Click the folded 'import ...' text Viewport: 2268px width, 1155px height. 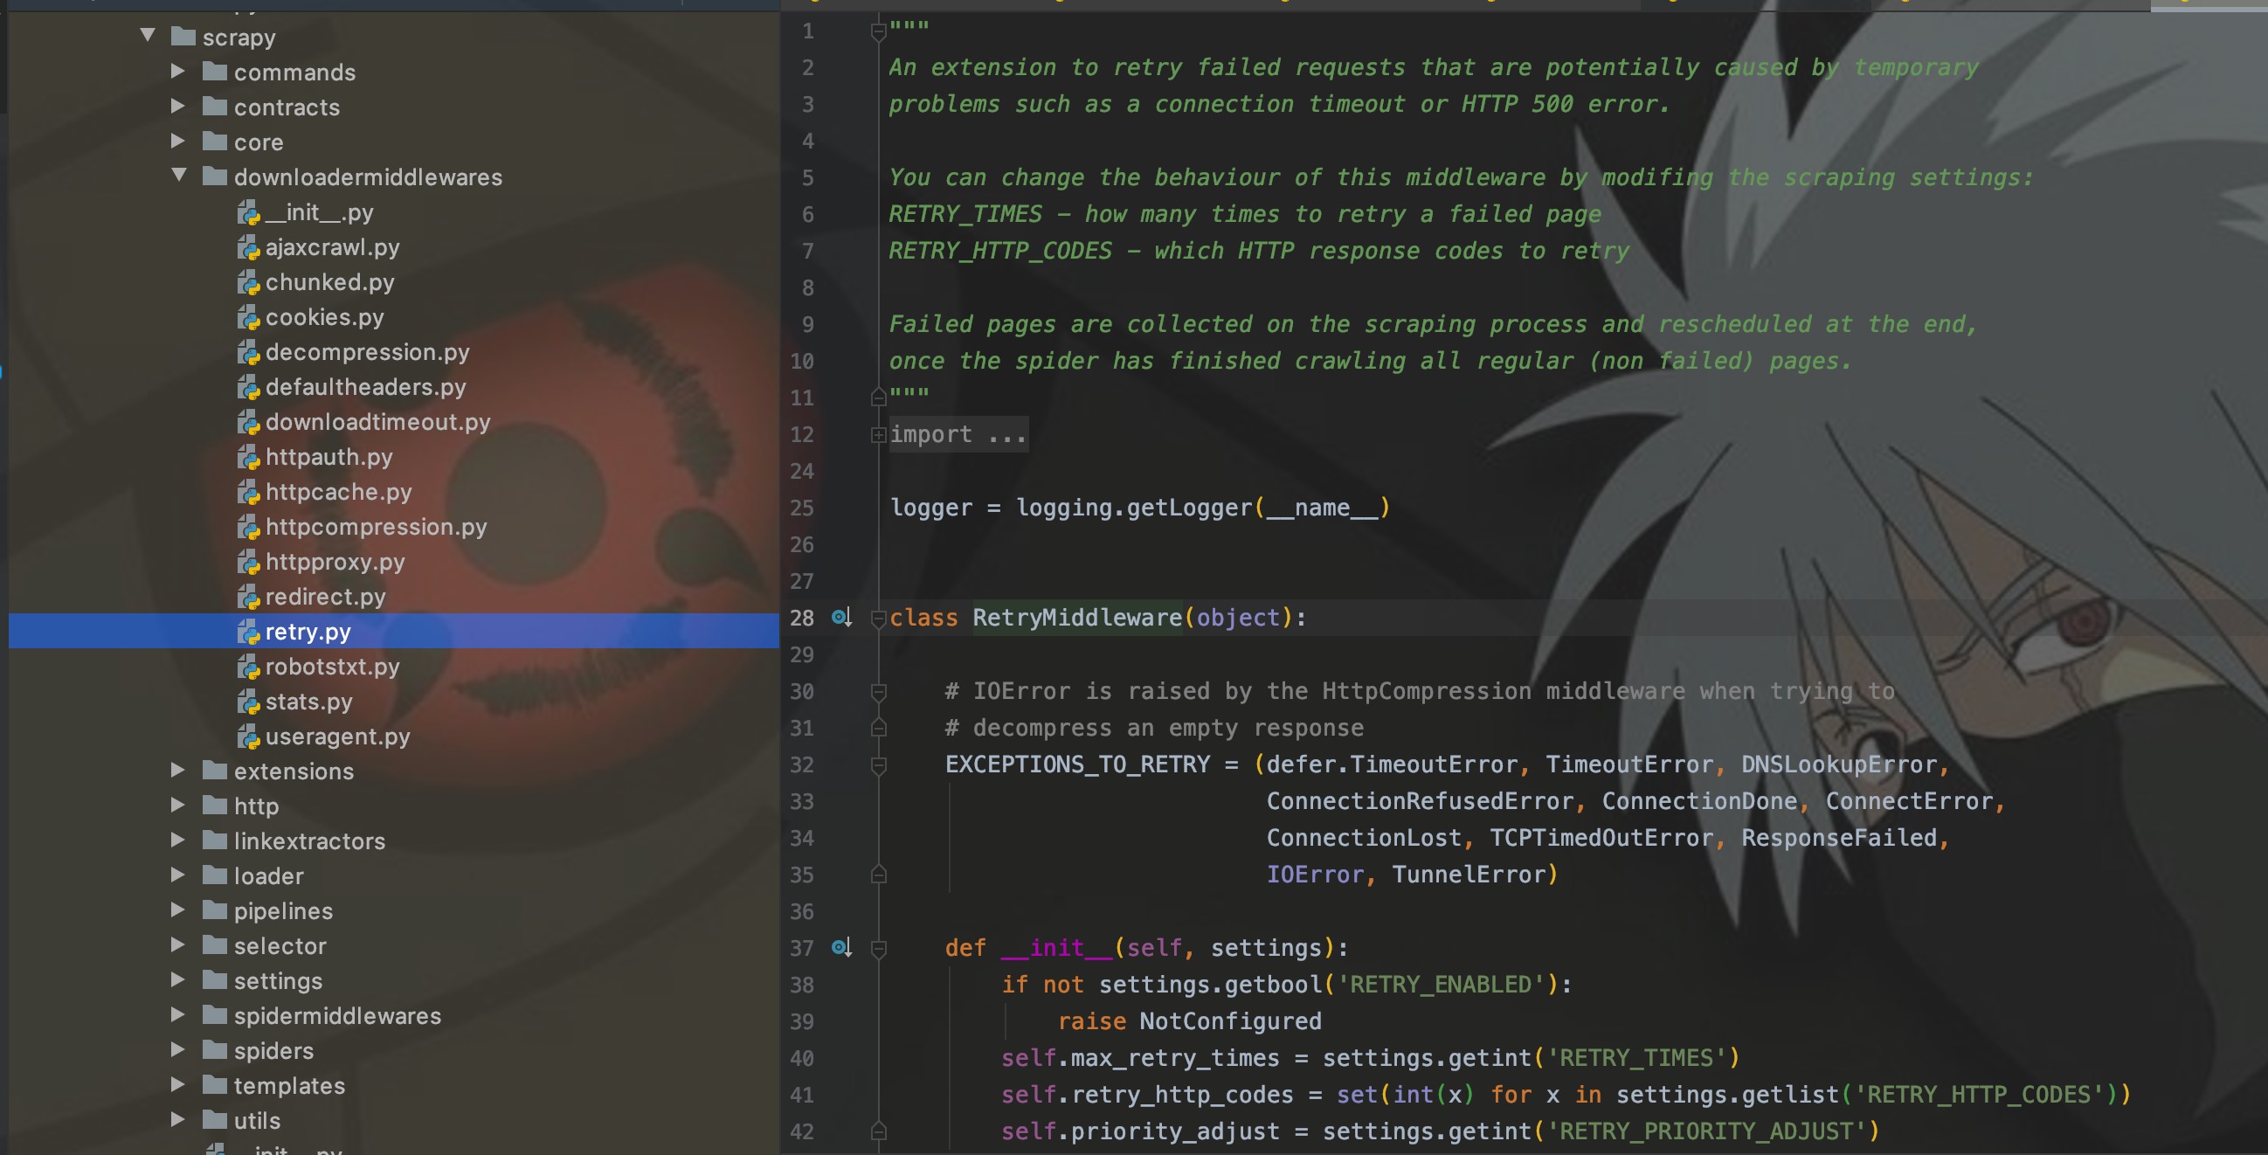tap(958, 434)
